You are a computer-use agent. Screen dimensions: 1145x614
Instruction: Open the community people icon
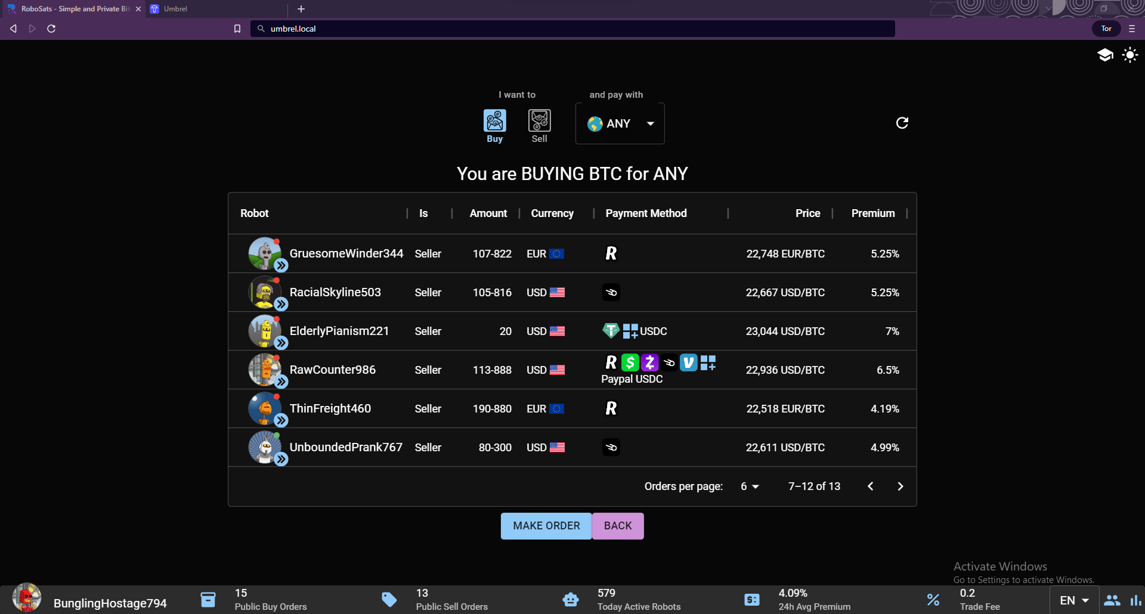(1112, 600)
